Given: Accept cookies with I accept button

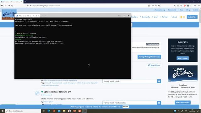Looking at the screenshot, I should [126, 107].
